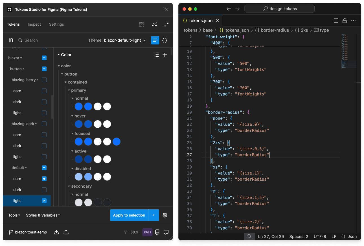
Task: Click the PRO badge
Action: pos(147,232)
